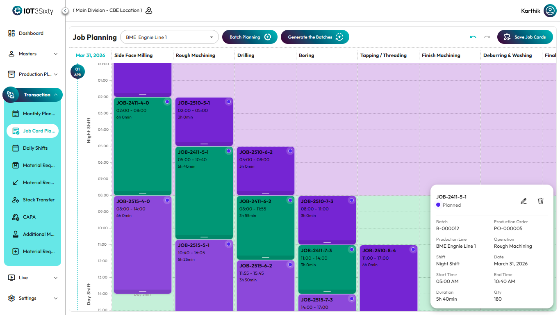Image resolution: width=560 pixels, height=315 pixels.
Task: Collapse the sidebar using the chevron button
Action: (x=65, y=11)
